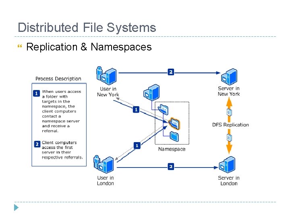Image resolution: width=290 pixels, height=218 pixels.
Task: Click the Replication & Namespaces heading
Action: coord(89,47)
